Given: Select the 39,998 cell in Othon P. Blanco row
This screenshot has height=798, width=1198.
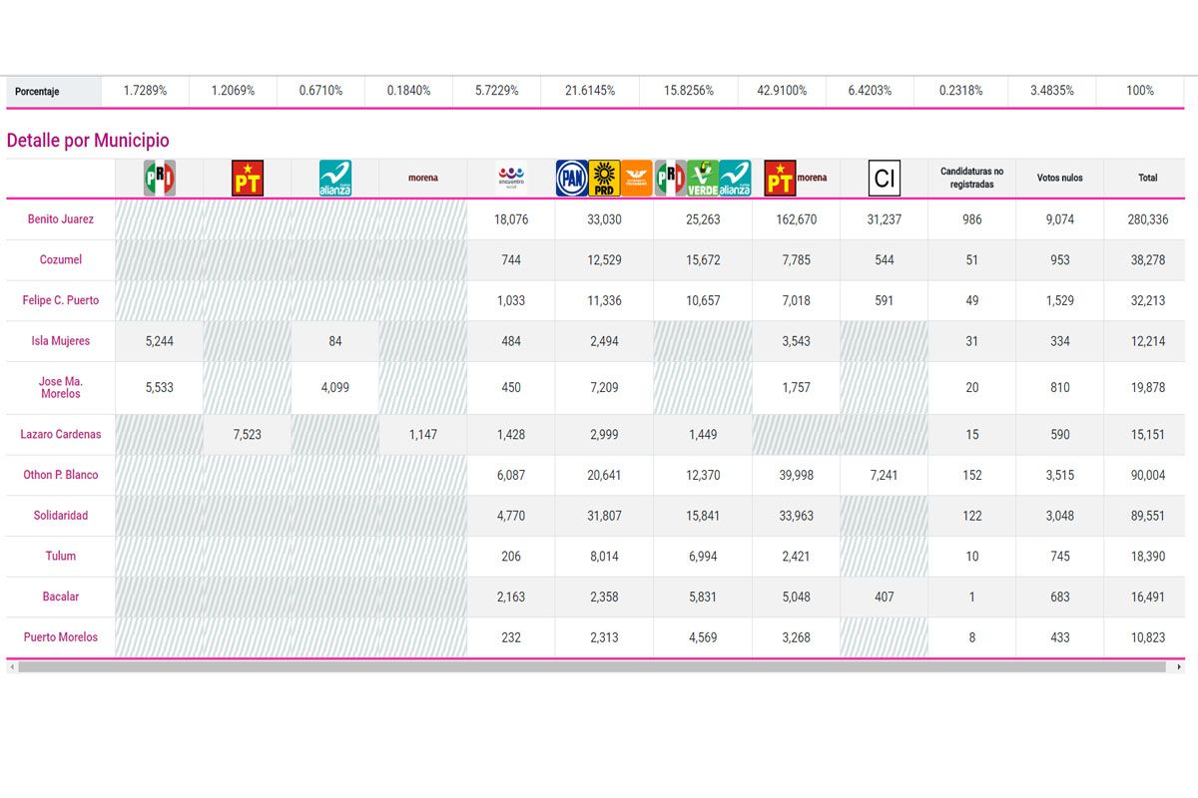Looking at the screenshot, I should (x=796, y=476).
